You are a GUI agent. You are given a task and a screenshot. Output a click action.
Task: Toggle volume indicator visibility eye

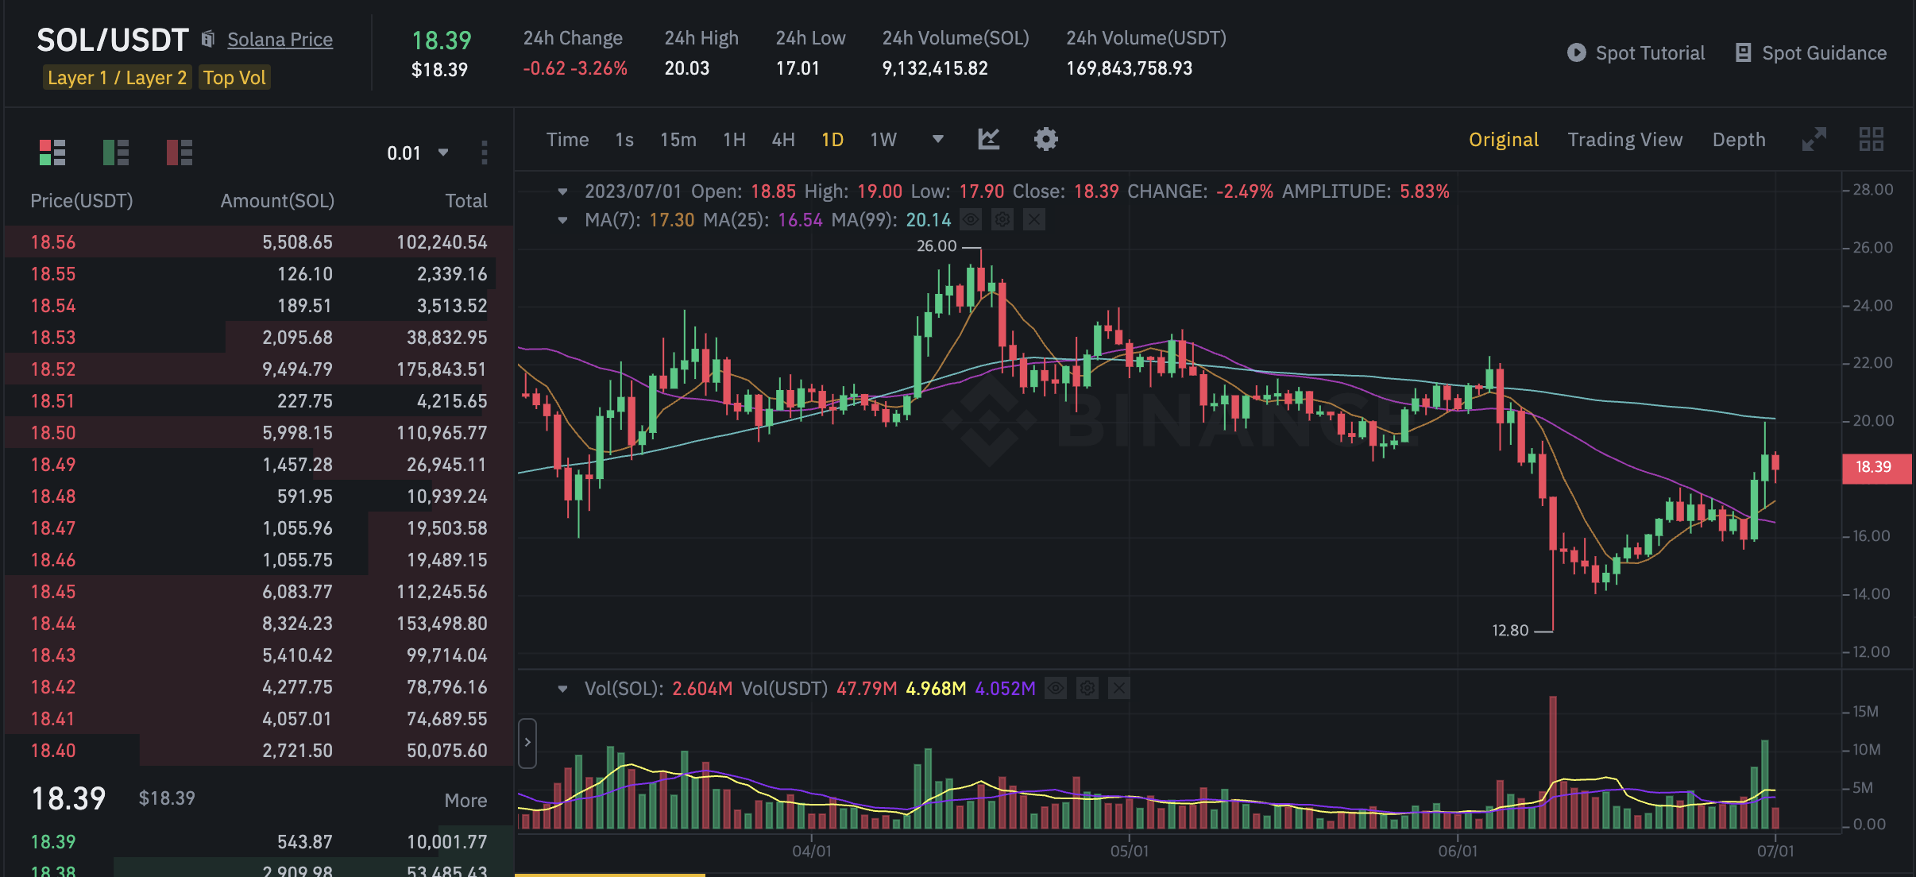(1056, 688)
